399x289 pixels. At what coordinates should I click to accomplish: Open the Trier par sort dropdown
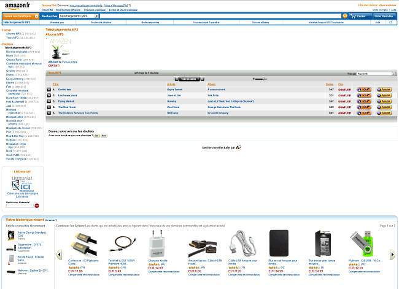(376, 74)
